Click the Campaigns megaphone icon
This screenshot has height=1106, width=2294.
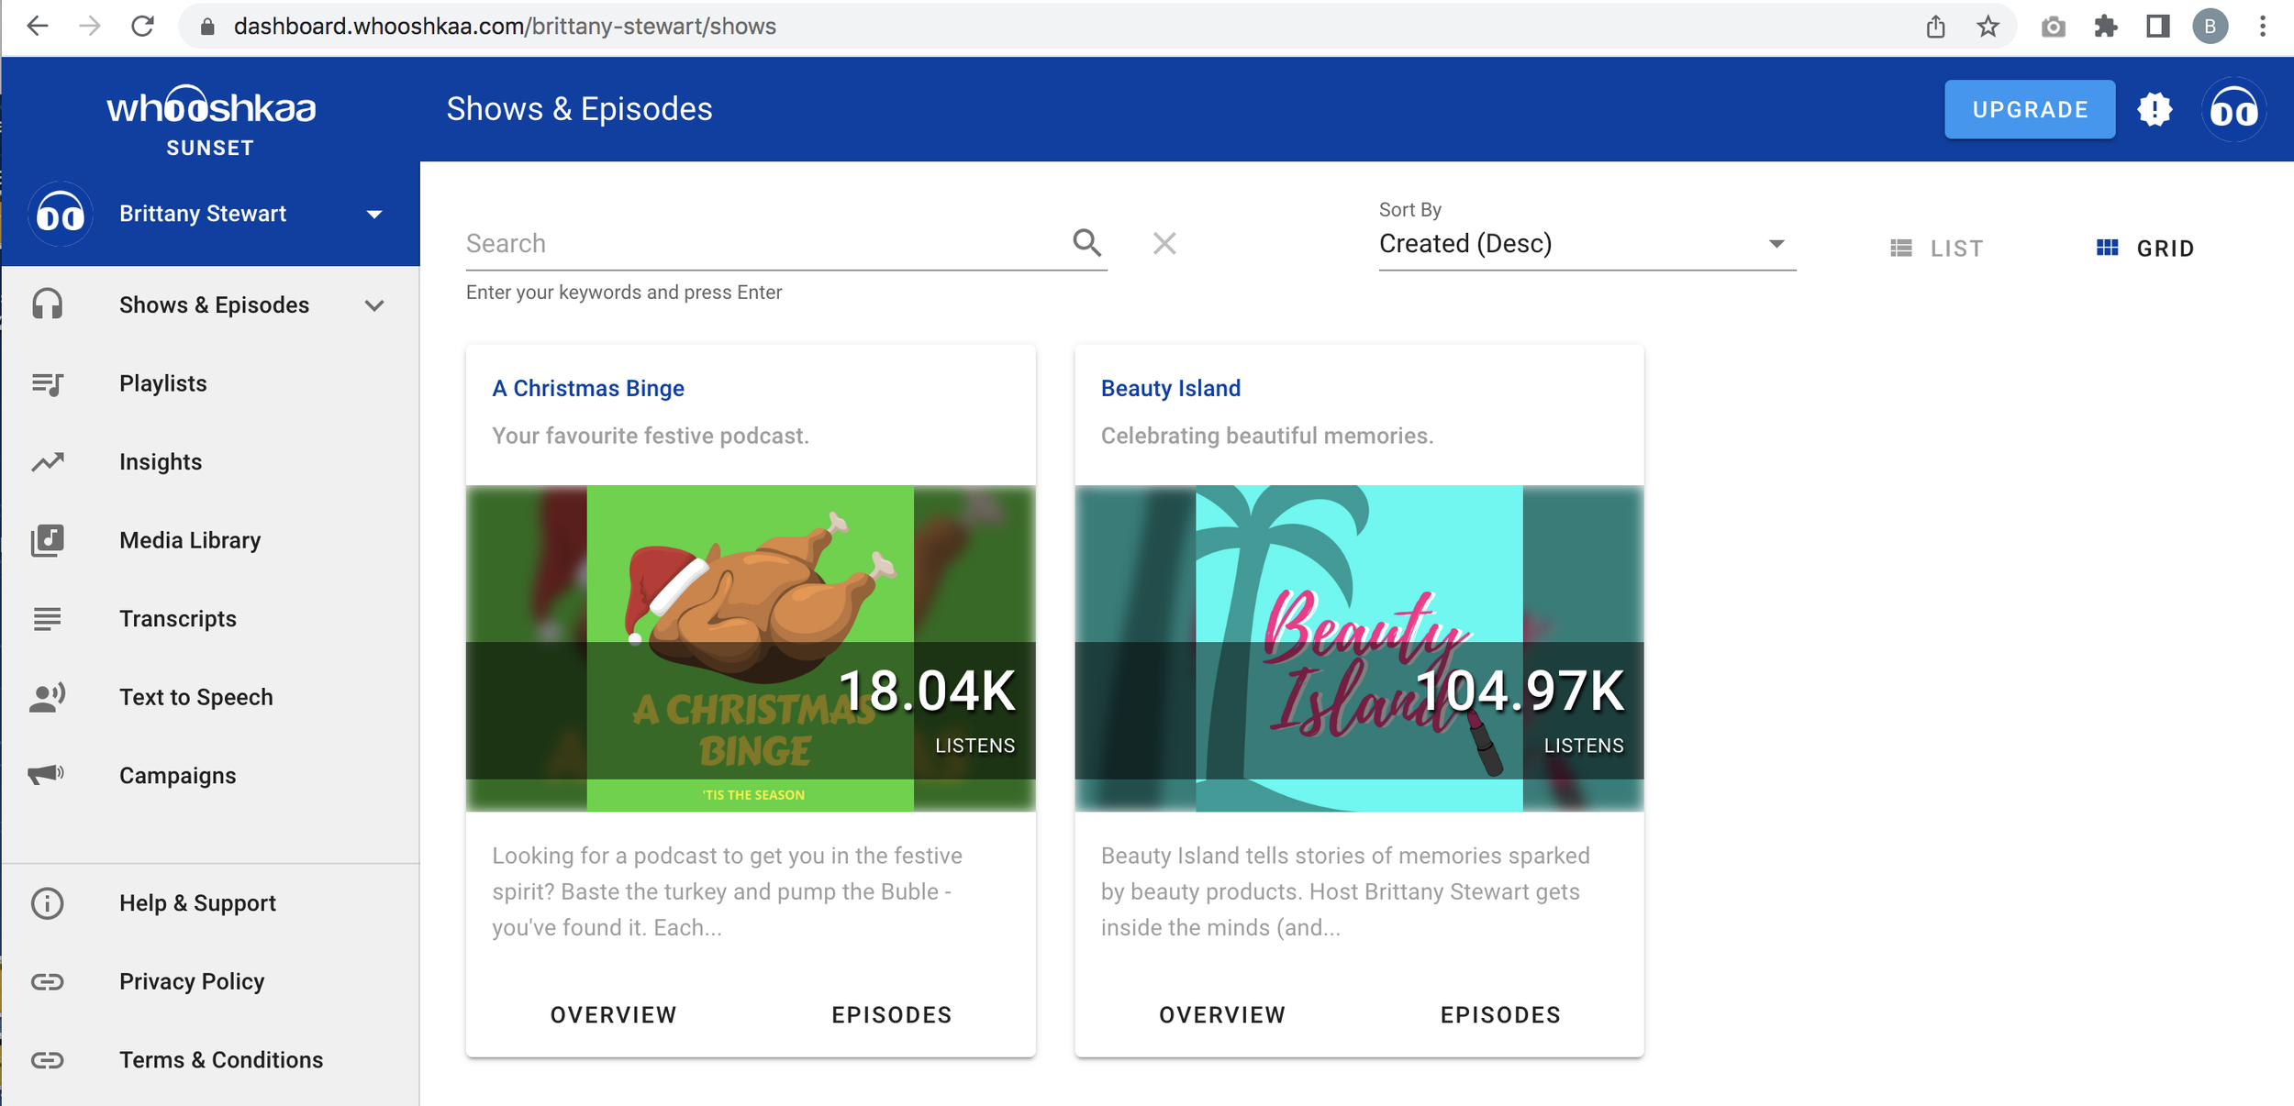(46, 775)
